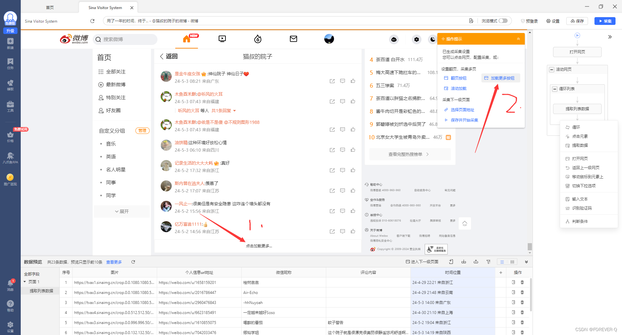Open the 八爪鱼RPA sidebar icon

10,158
